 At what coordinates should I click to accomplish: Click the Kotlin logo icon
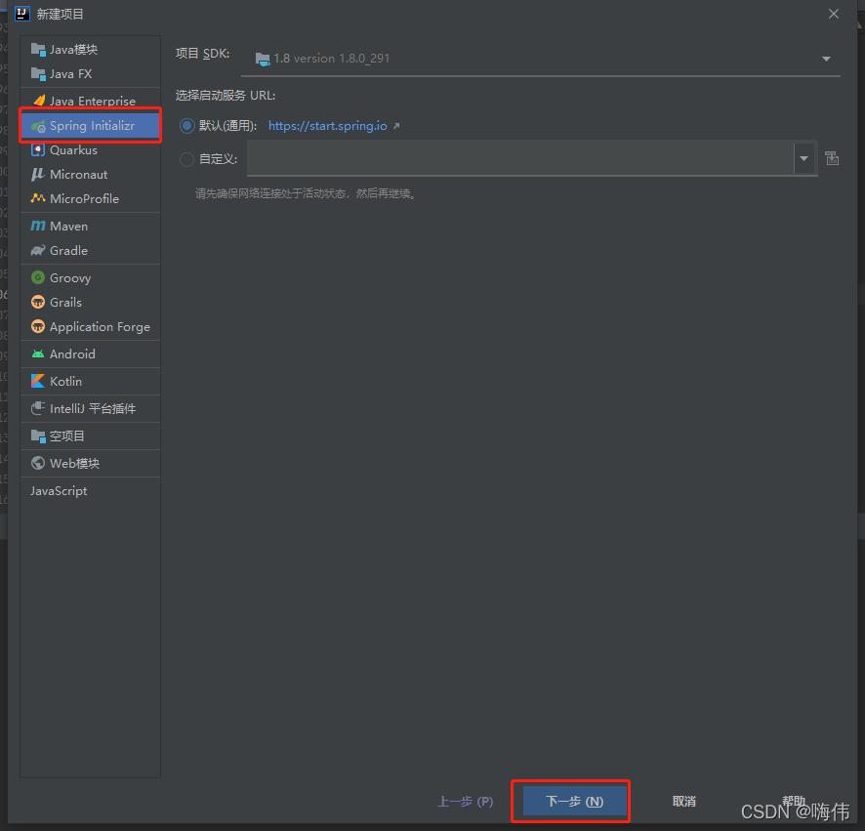click(x=38, y=381)
